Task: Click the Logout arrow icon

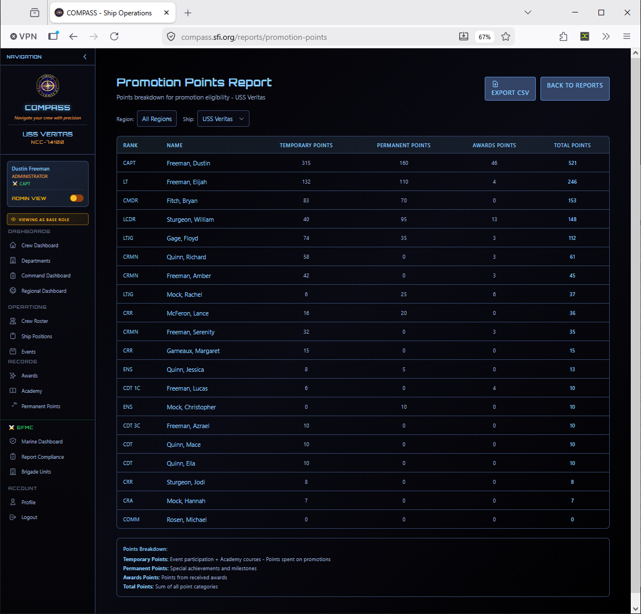Action: click(x=13, y=517)
